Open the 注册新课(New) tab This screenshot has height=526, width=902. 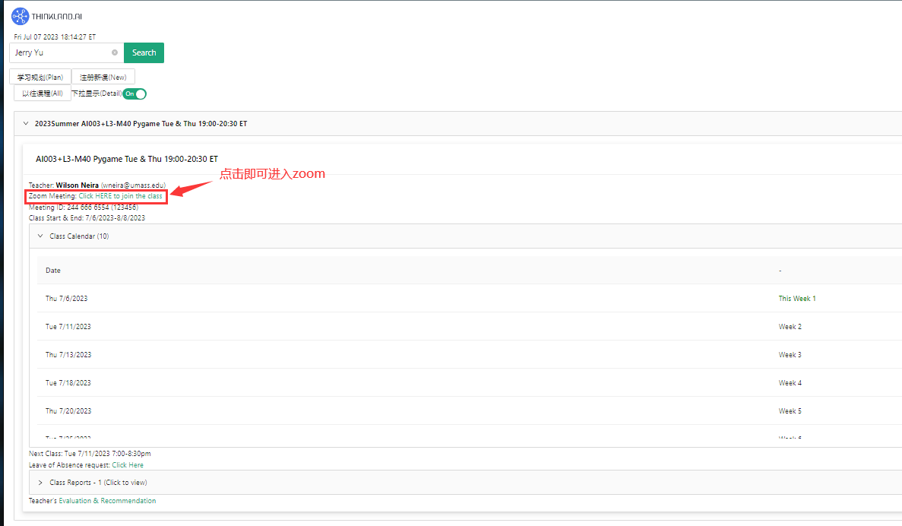click(x=103, y=77)
